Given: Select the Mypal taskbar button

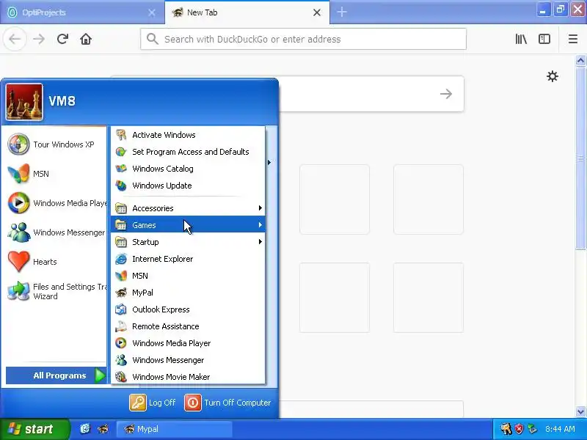Looking at the screenshot, I should [x=175, y=429].
